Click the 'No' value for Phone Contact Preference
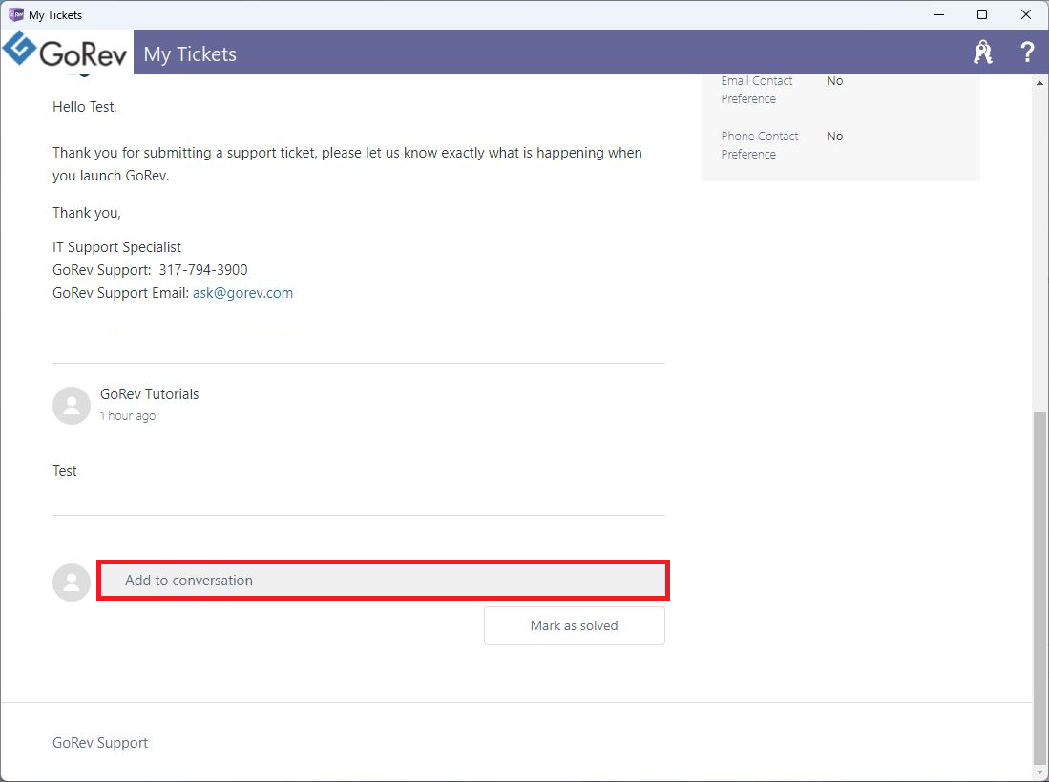The image size is (1049, 782). [835, 137]
